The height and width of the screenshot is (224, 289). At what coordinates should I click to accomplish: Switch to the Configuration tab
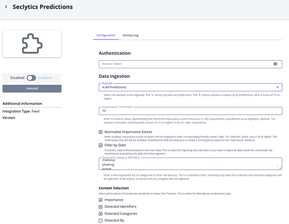[x=106, y=35]
